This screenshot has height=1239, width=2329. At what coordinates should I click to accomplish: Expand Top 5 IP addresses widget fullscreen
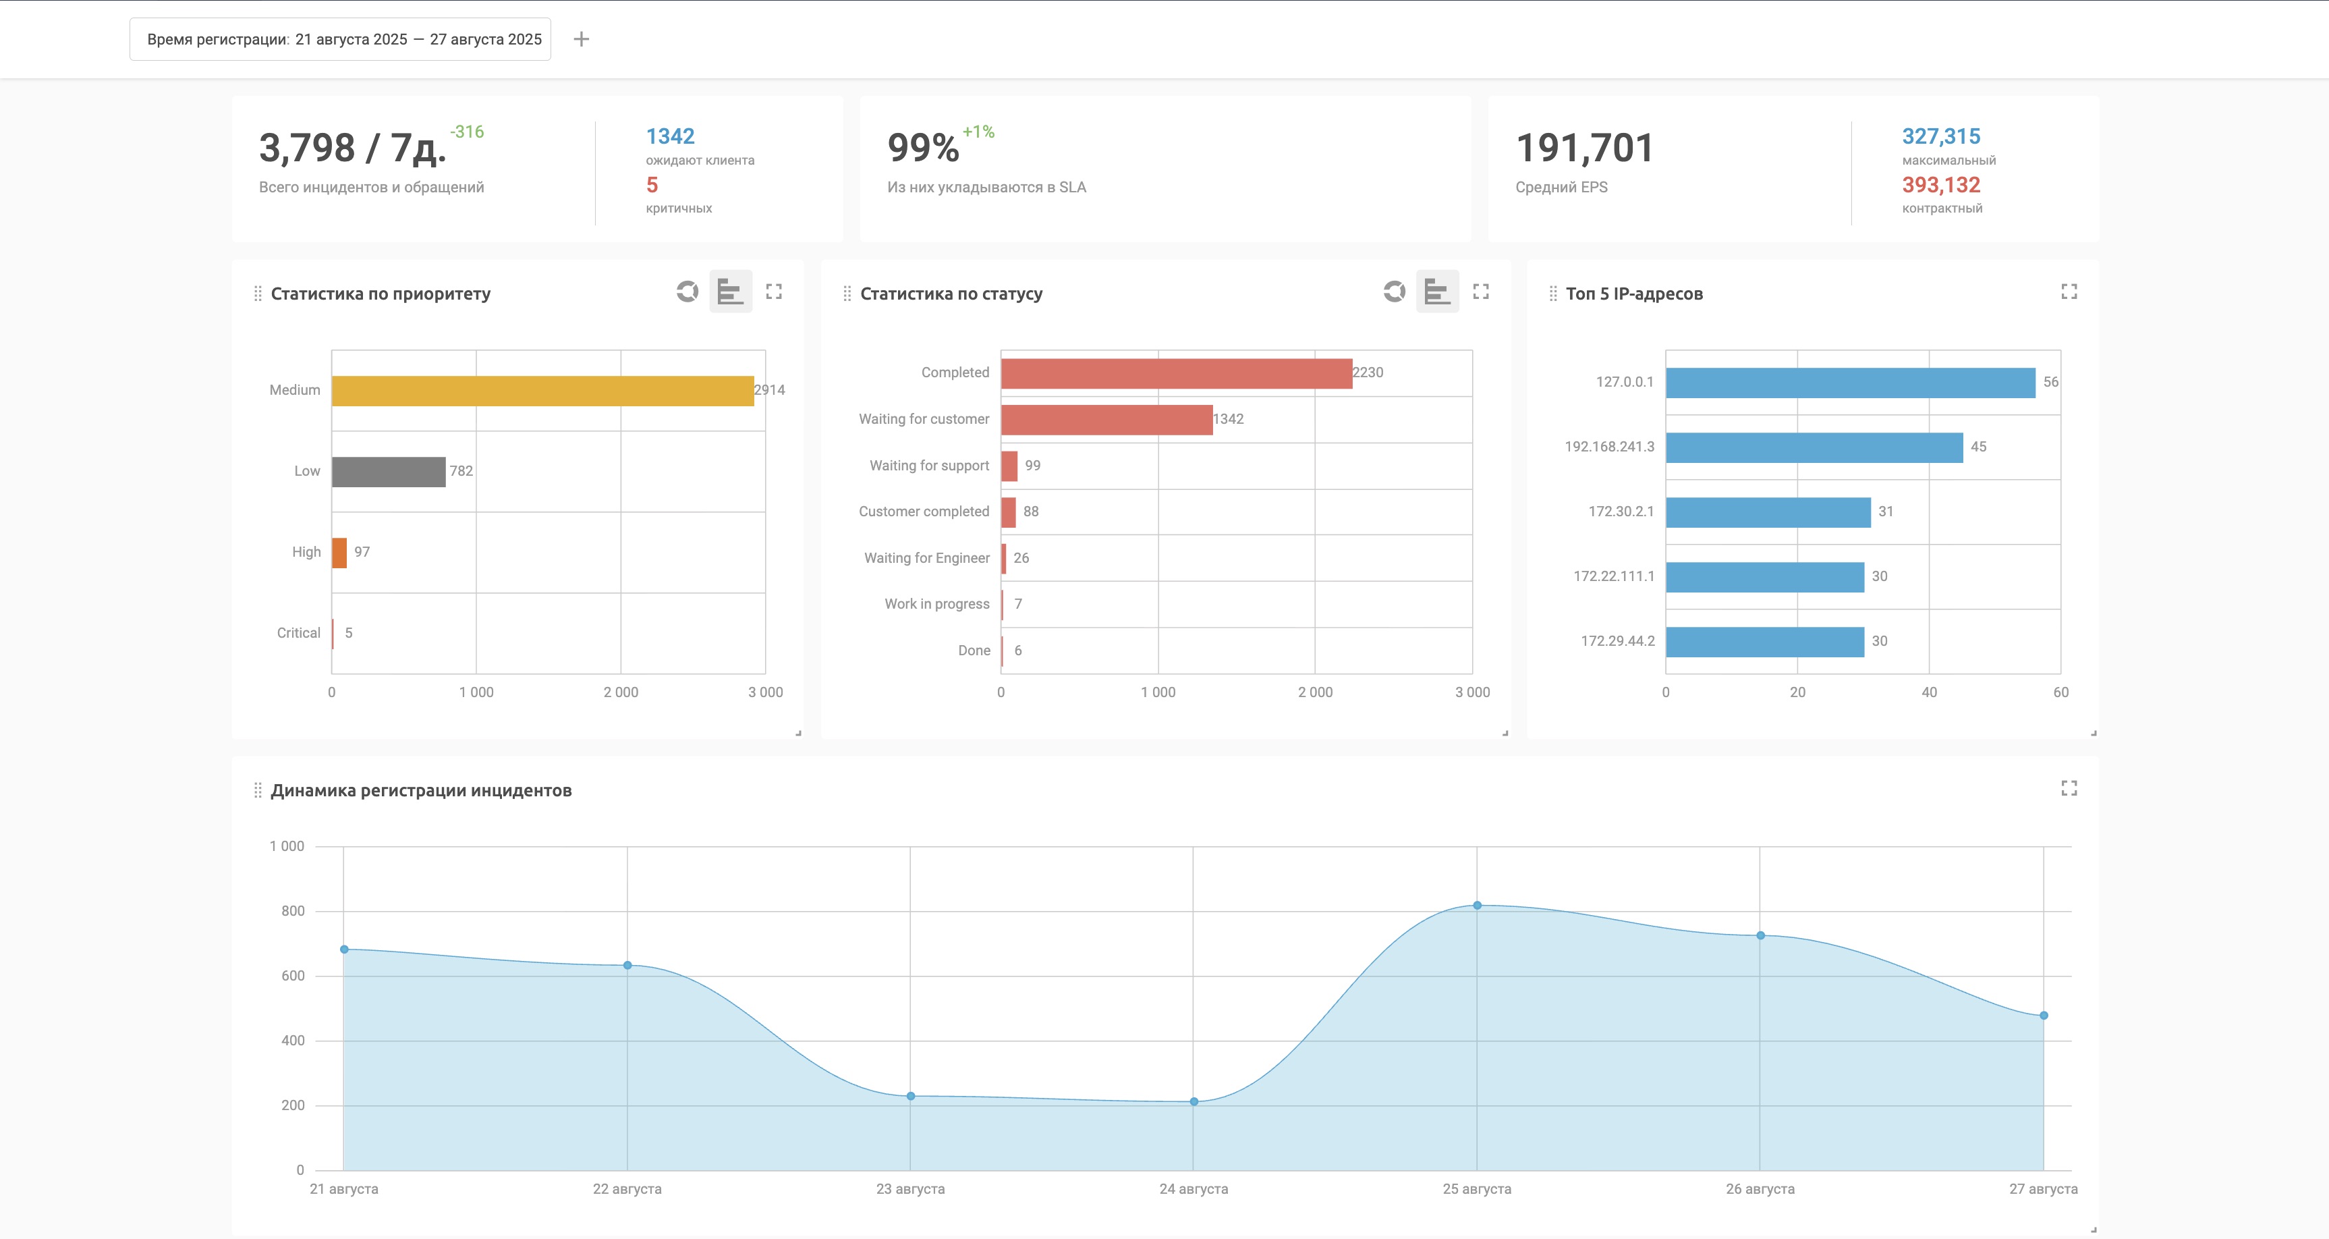tap(2069, 292)
